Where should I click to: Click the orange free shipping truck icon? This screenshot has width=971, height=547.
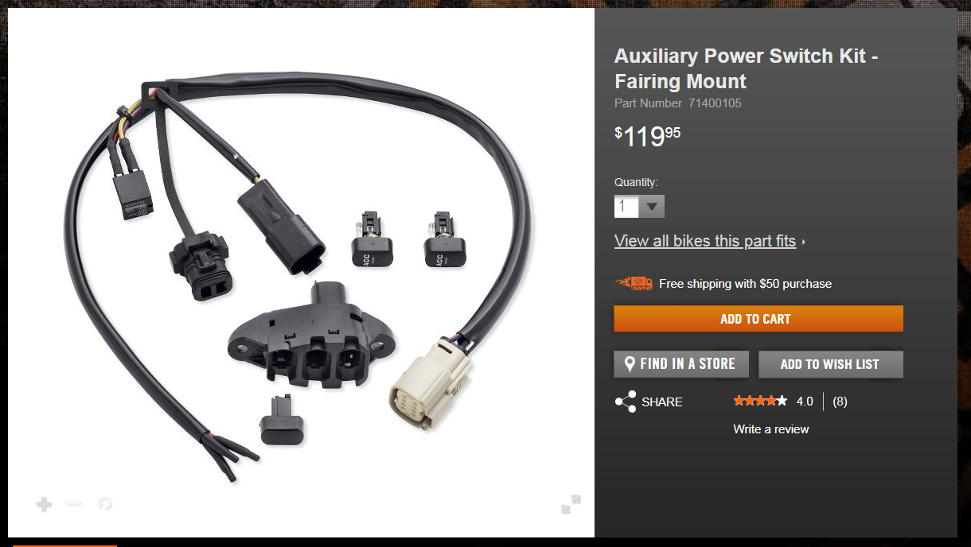point(634,283)
